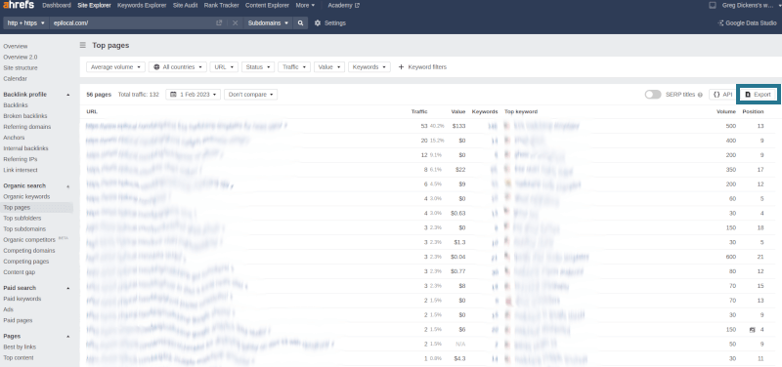The image size is (782, 367).
Task: Open the Value filter dropdown
Action: 329,66
